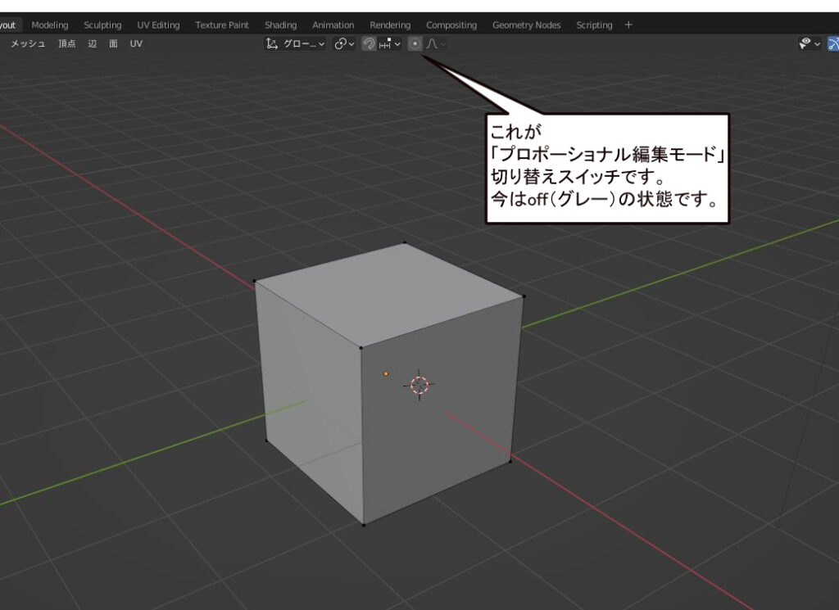Open the 頂点 (Vertex) menu
The width and height of the screenshot is (839, 610).
[67, 44]
